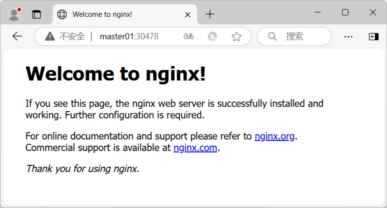The width and height of the screenshot is (387, 208).
Task: Click the 不安全 site info label
Action: 72,36
